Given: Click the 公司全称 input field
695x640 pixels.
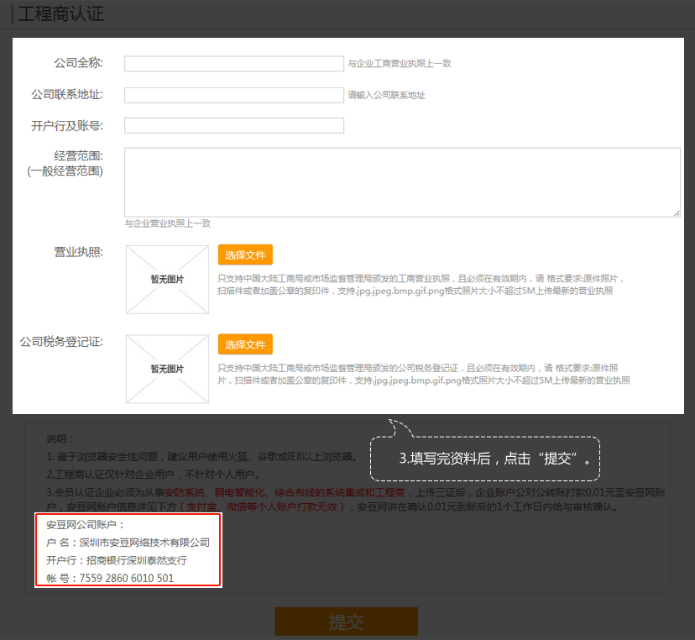Looking at the screenshot, I should coord(233,64).
